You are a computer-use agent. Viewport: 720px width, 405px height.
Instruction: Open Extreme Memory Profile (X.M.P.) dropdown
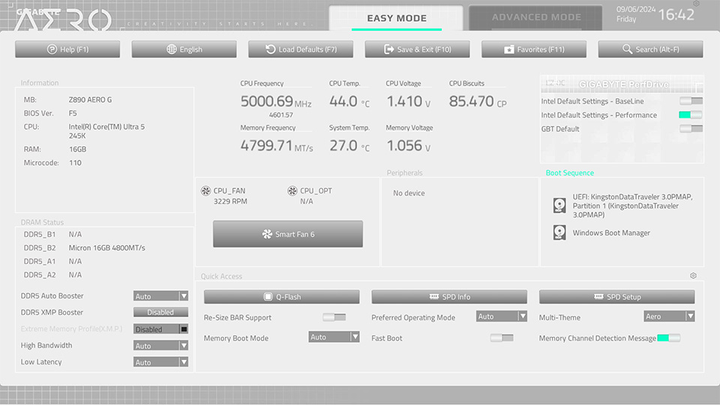click(x=160, y=329)
